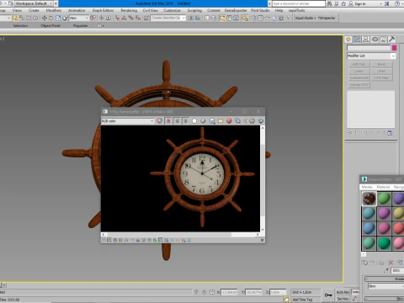
Task: Select the Select Object arrow tool
Action: [15, 18]
